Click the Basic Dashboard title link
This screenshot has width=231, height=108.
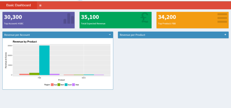coord(18,5)
